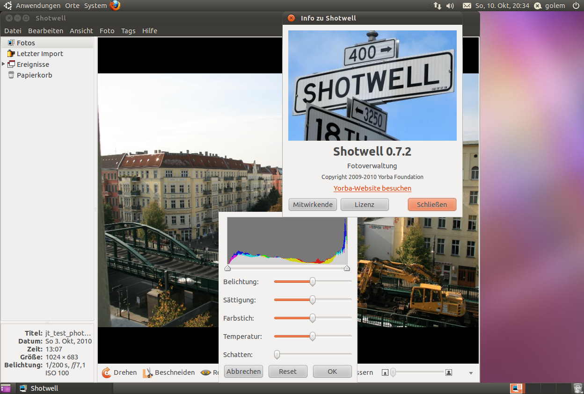Open the trash icon in bottom panel
The image size is (584, 394).
click(577, 388)
